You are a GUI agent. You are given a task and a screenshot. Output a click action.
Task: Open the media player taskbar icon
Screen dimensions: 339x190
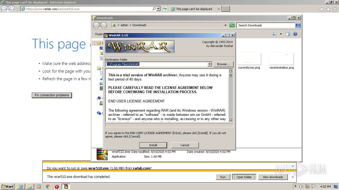pyautogui.click(x=39, y=187)
